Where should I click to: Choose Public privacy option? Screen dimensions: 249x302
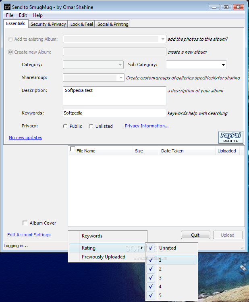[x=65, y=126]
